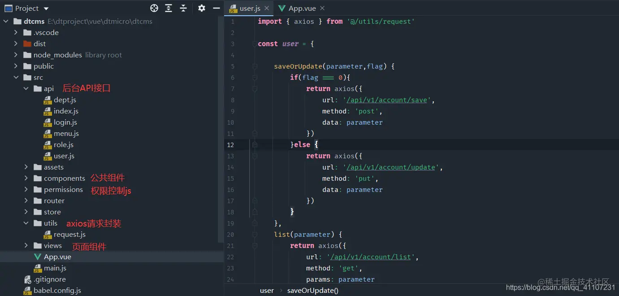Expand the dist folder
Viewport: 619px width, 296px height.
pyautogui.click(x=16, y=44)
